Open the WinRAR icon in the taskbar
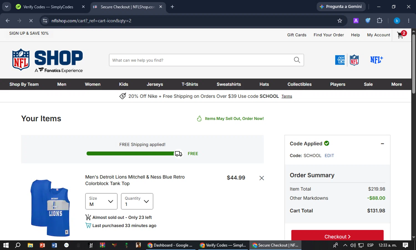Screen dimensions: 416x250 point(102,245)
